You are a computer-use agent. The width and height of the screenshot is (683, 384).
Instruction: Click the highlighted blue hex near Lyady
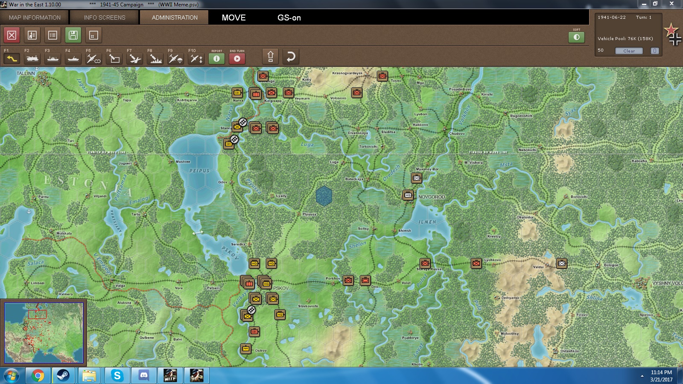pyautogui.click(x=324, y=196)
